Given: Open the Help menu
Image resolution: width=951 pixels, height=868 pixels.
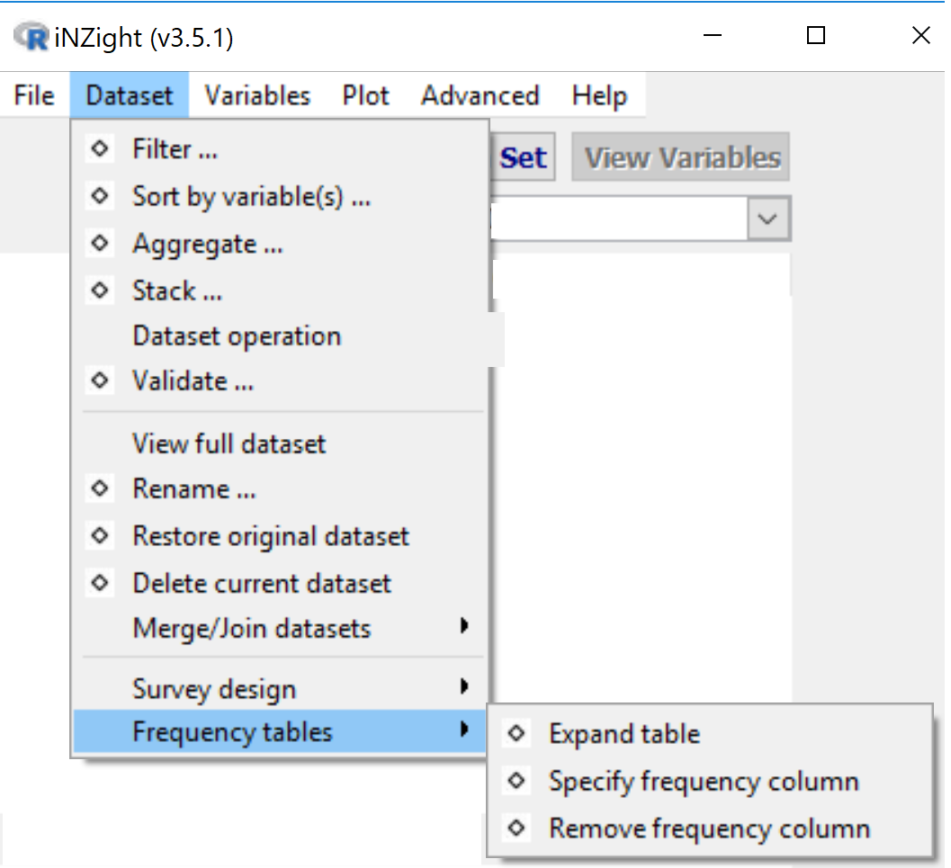Looking at the screenshot, I should pyautogui.click(x=599, y=95).
